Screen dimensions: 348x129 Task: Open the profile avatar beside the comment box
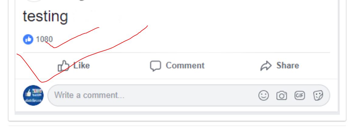click(33, 95)
